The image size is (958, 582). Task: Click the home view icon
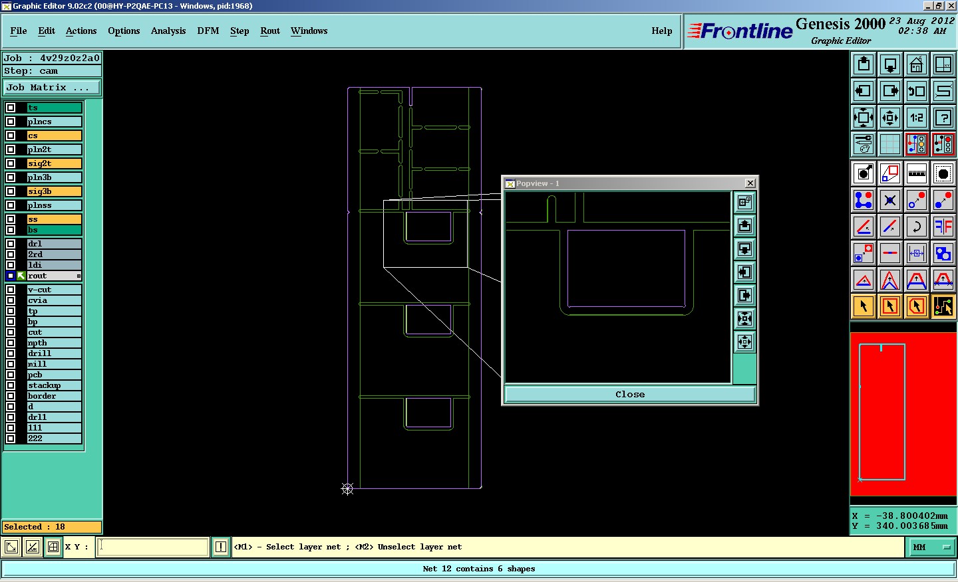(917, 64)
